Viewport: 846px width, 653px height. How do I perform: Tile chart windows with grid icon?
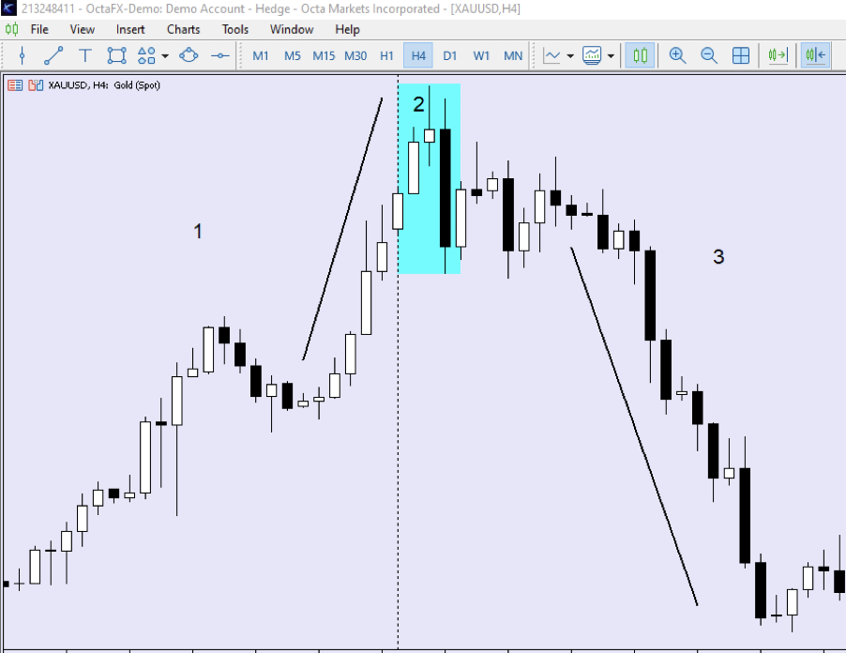741,55
